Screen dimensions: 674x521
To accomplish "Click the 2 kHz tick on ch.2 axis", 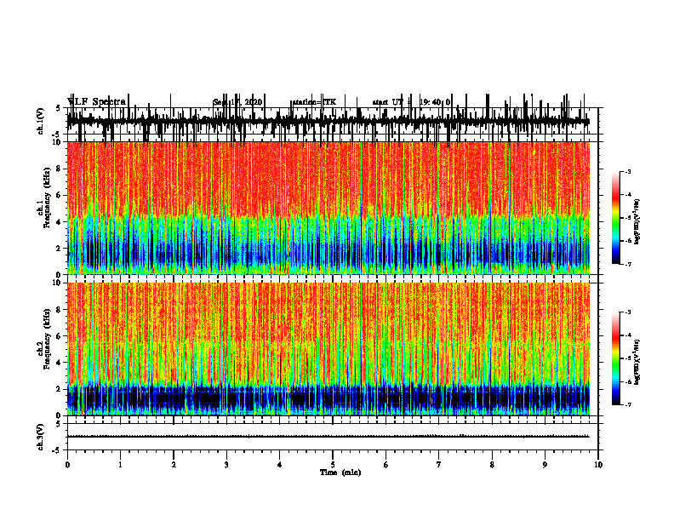I will point(60,389).
